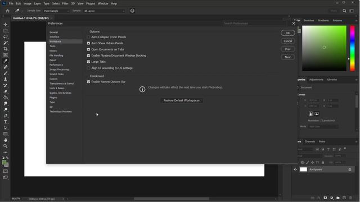Open the Plugins menu
Viewport: 360px width, 202px height.
coord(91,3)
